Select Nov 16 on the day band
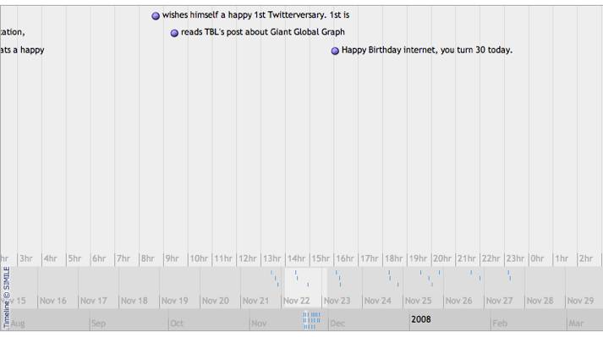 [53, 301]
